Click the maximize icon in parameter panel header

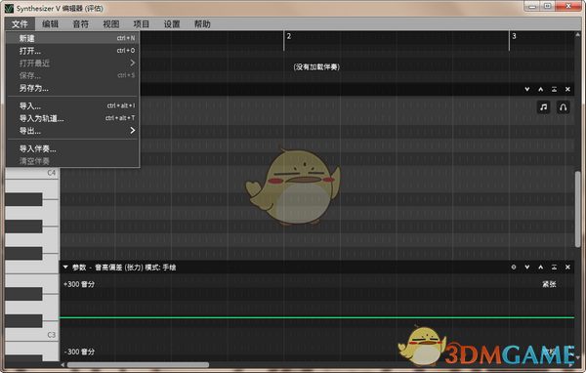554,267
